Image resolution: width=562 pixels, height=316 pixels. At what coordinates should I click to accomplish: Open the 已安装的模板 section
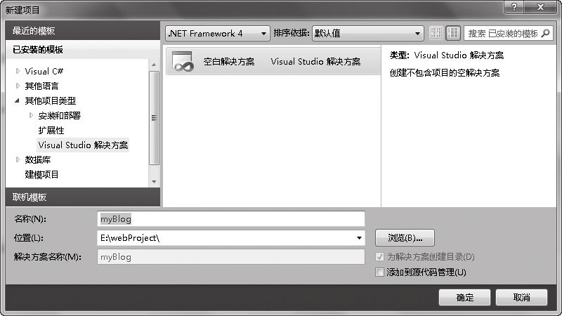(x=83, y=49)
